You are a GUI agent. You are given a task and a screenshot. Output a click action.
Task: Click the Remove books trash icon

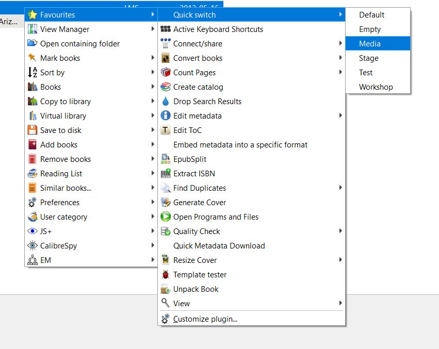[x=32, y=159]
